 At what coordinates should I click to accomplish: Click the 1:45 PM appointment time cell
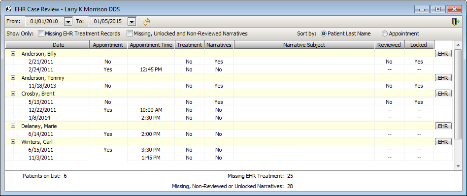point(151,158)
